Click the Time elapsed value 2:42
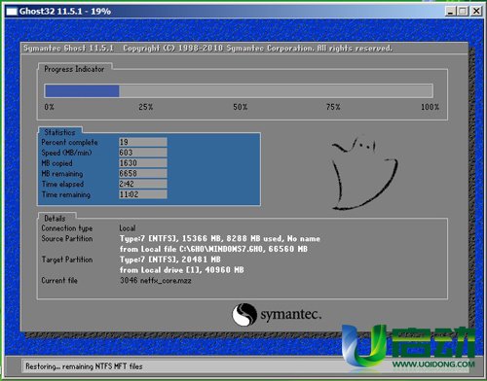The image size is (487, 381). click(x=143, y=184)
